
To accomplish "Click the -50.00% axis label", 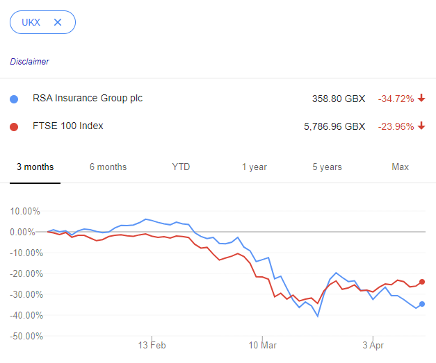I will pos(26,336).
